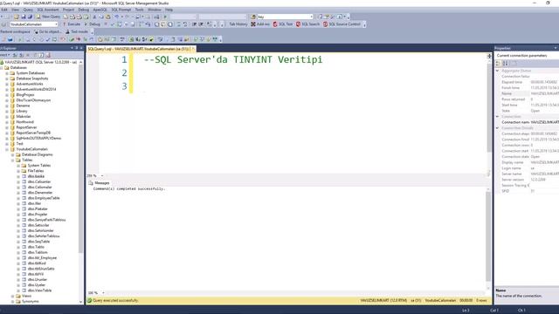Image resolution: width=559 pixels, height=314 pixels.
Task: Open the View menu
Action: pyautogui.click(x=16, y=10)
